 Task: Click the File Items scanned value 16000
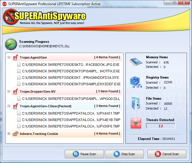(168, 104)
